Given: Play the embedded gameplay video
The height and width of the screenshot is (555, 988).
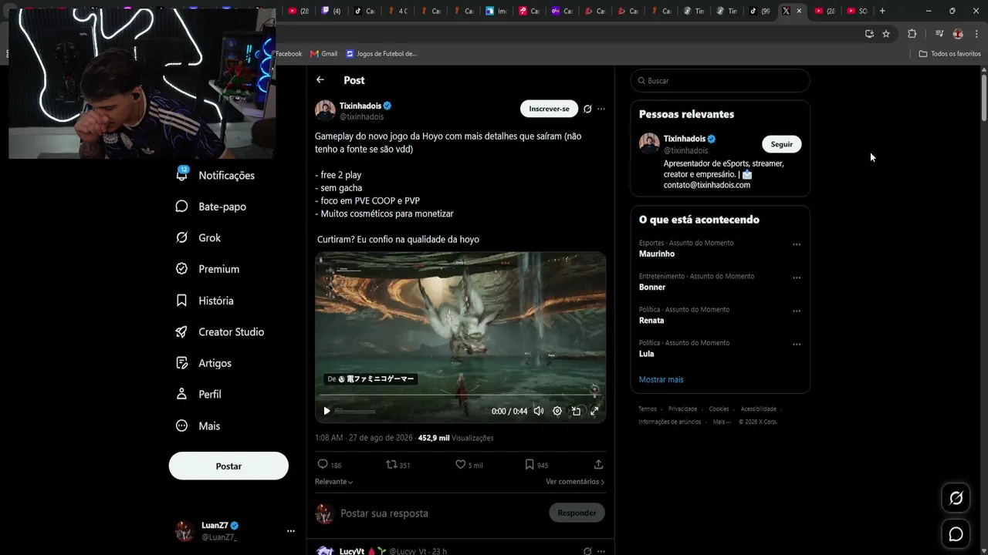Looking at the screenshot, I should tap(327, 411).
